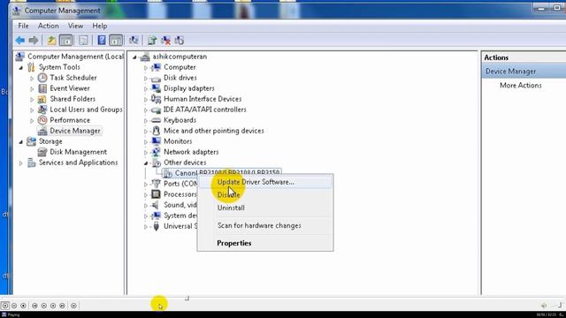This screenshot has height=318, width=566.
Task: Click the Mice and other pointing devices icon
Action: tap(156, 131)
